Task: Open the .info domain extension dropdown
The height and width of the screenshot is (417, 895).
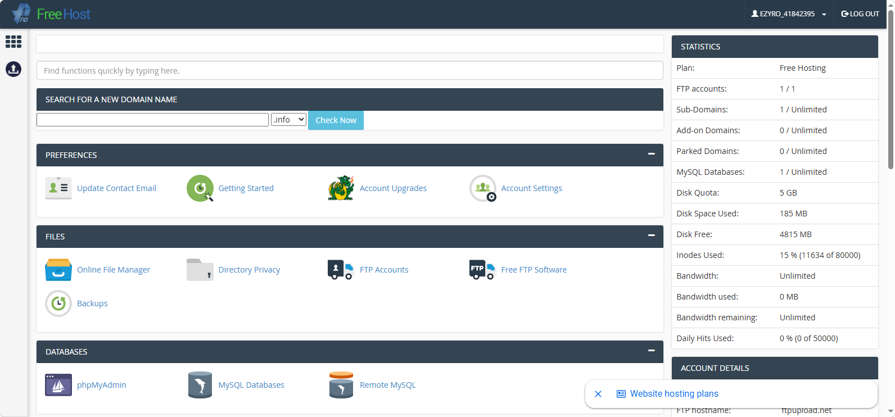Action: [x=288, y=120]
